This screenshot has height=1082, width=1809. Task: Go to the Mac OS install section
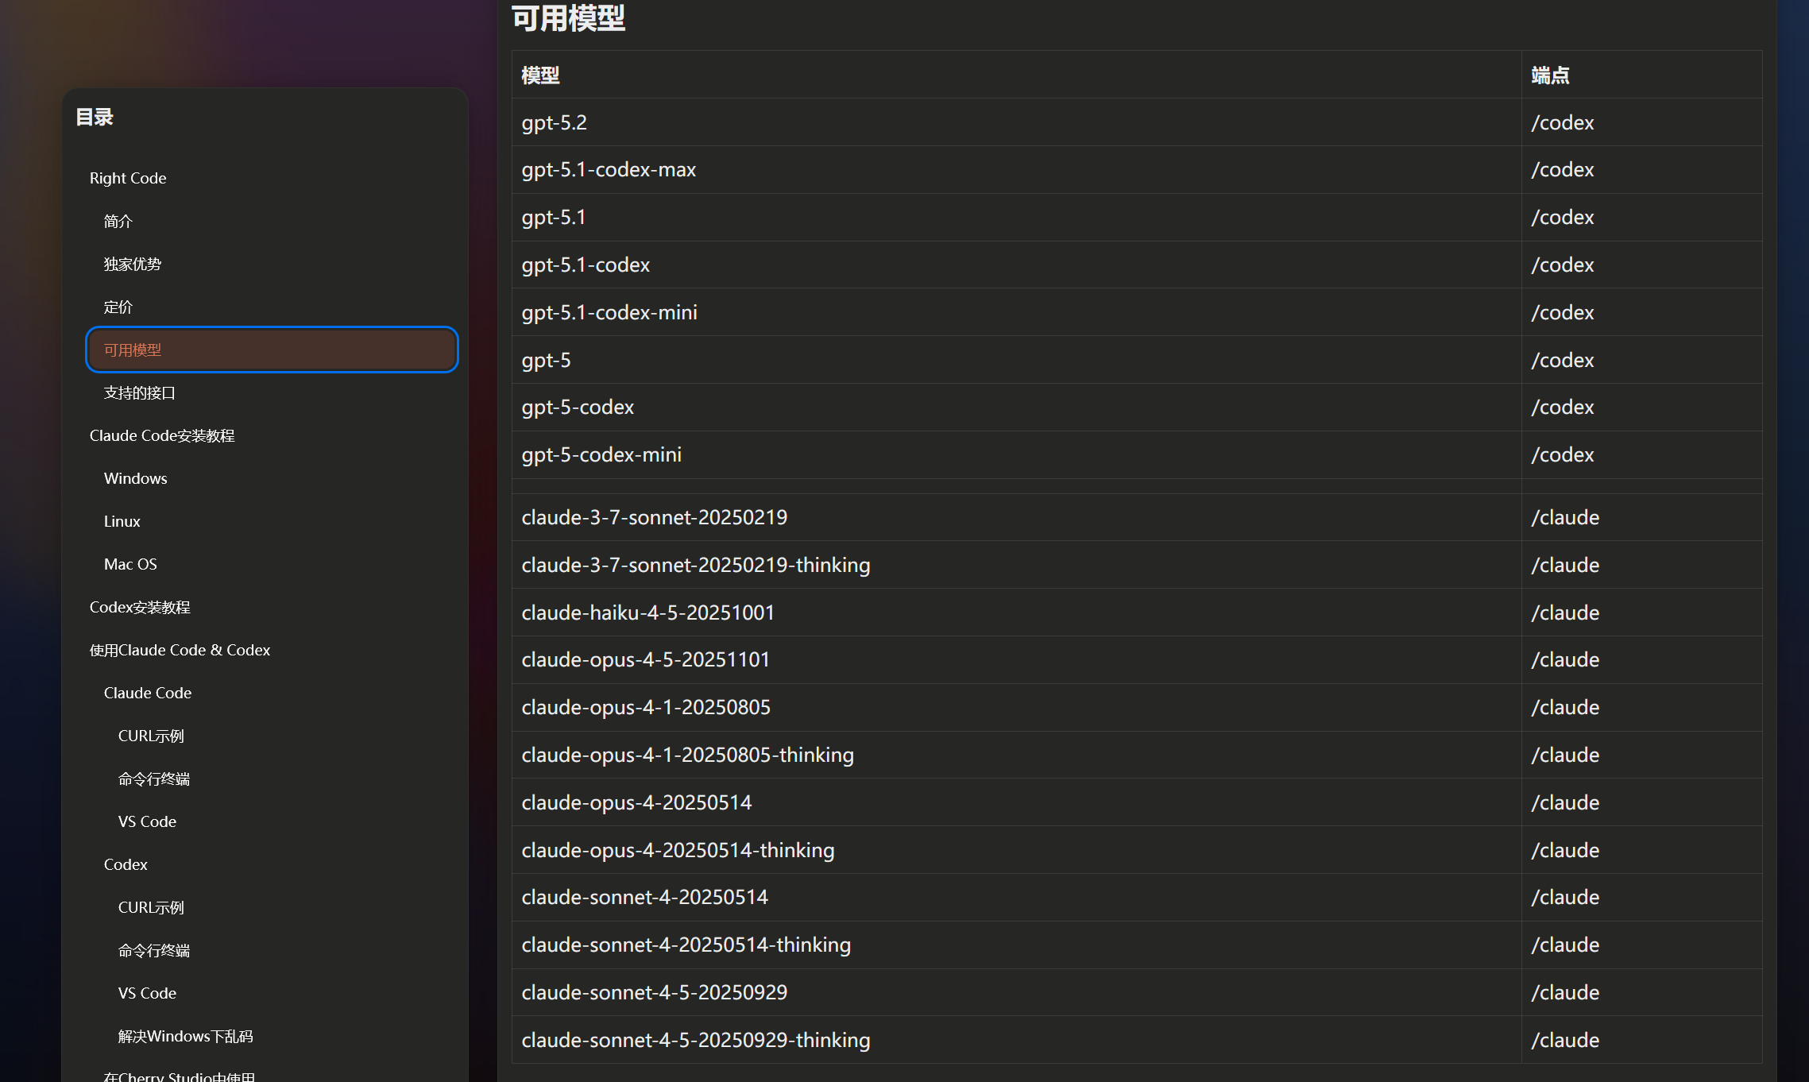pyautogui.click(x=130, y=564)
